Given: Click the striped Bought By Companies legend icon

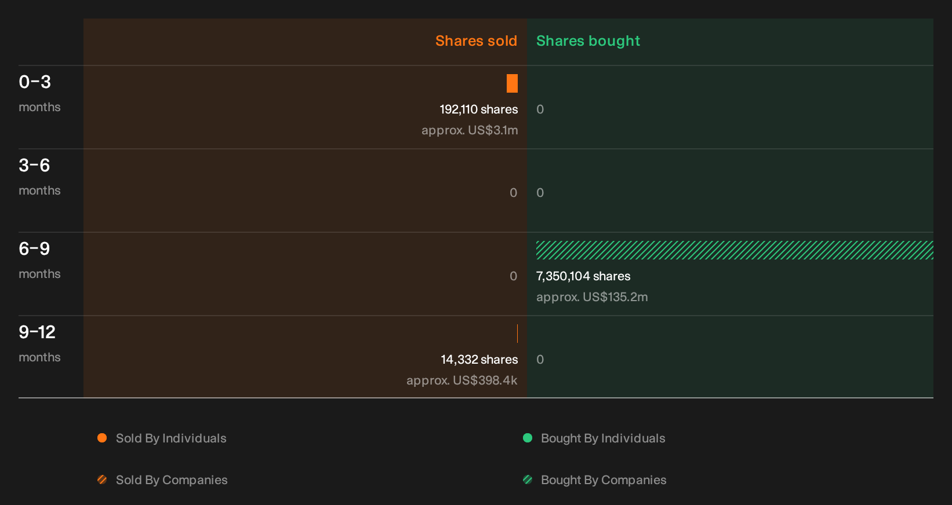Looking at the screenshot, I should 528,480.
